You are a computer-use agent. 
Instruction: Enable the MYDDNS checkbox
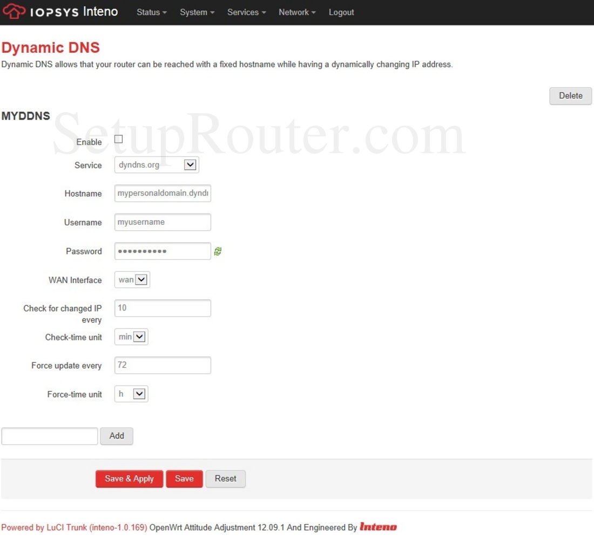[x=119, y=139]
